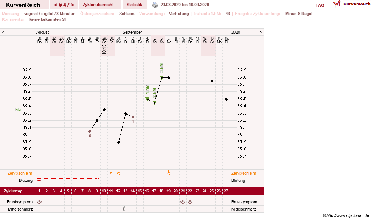Click the breast symptom icon on cycle day 22
371x220 pixels.
(190, 202)
